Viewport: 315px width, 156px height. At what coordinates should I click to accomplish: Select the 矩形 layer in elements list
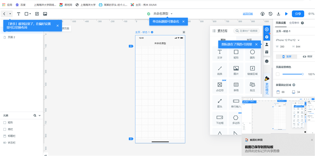(x=10, y=122)
